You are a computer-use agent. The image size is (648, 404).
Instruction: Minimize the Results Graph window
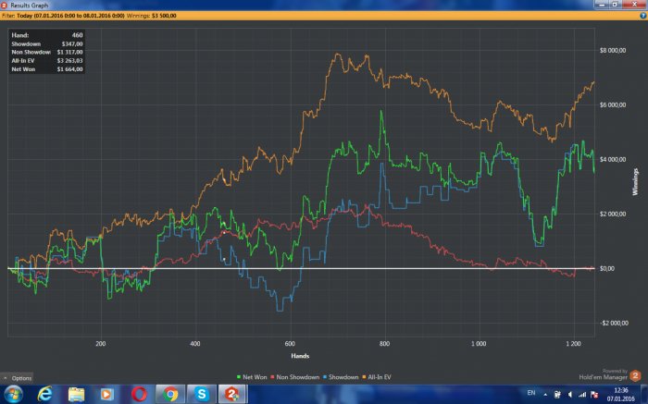pyautogui.click(x=602, y=4)
